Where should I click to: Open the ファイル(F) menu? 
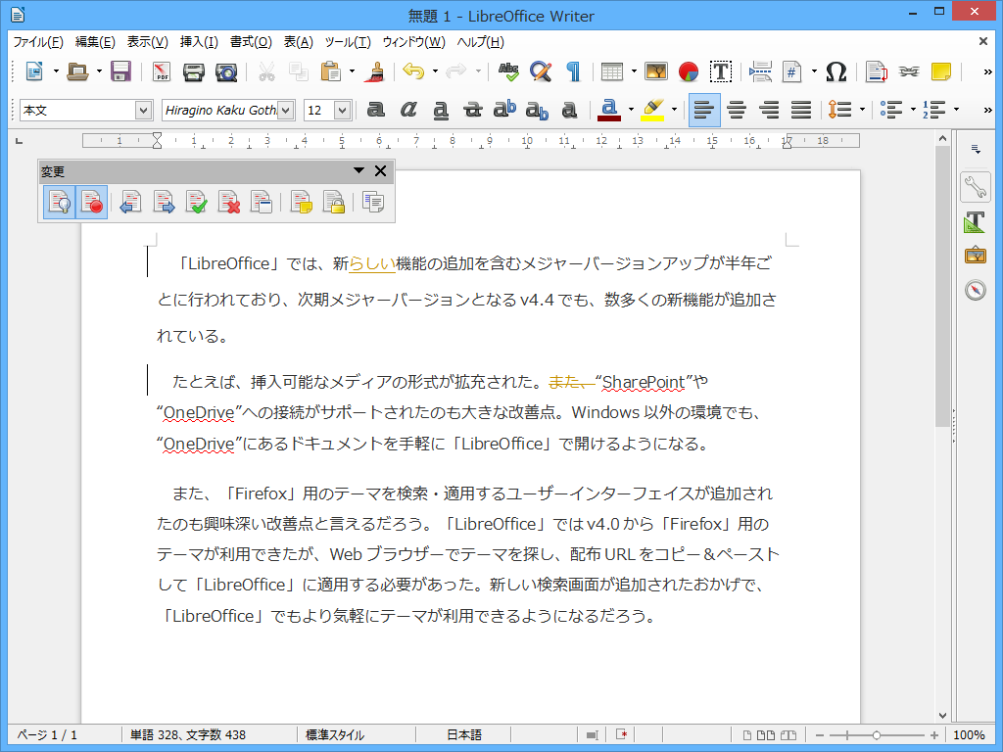tap(38, 42)
